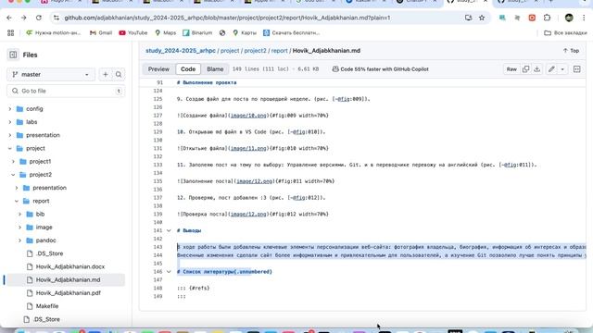Screen dimensions: 593x333
Task: Open Hovik_Adjabkhanian.pdf file
Action: pos(68,293)
